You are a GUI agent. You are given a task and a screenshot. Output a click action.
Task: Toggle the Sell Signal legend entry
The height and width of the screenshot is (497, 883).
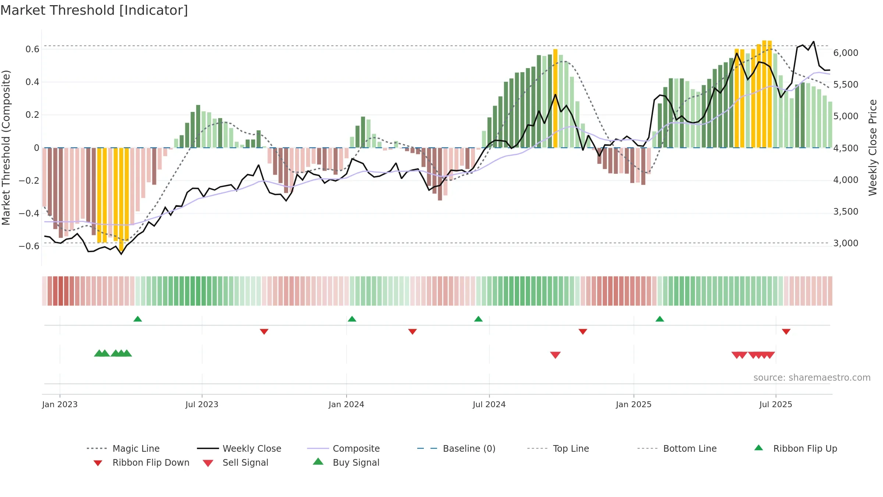[235, 462]
